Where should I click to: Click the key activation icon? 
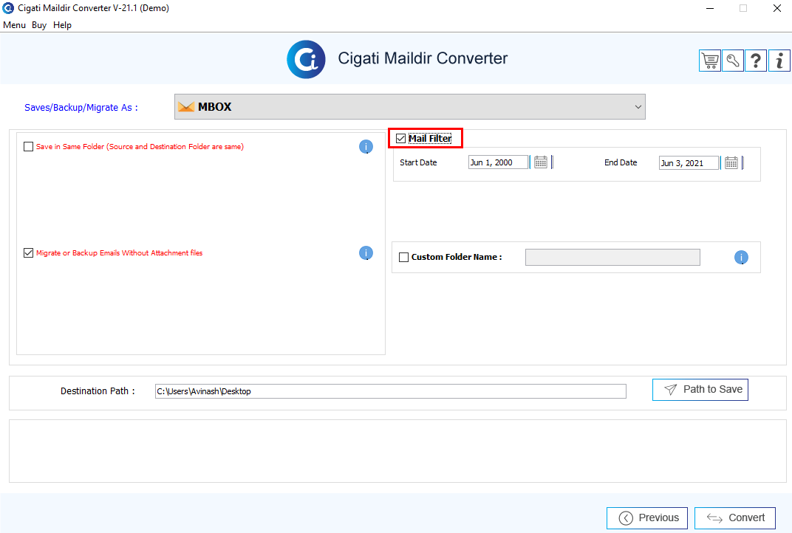[733, 61]
